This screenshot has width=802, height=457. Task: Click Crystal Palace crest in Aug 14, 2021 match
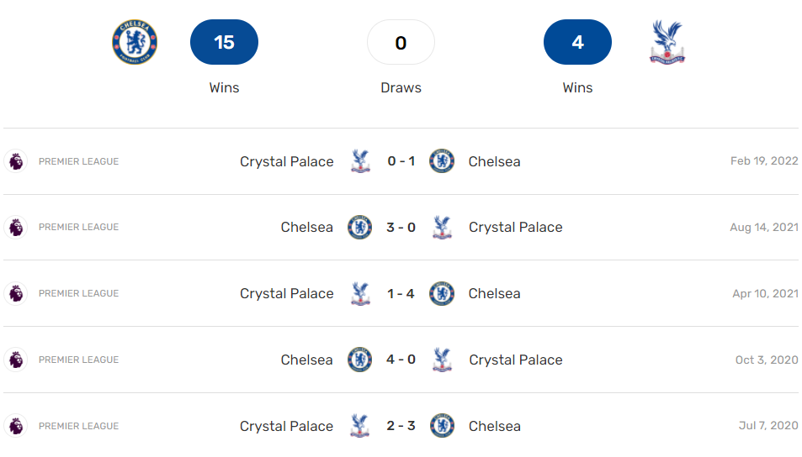[442, 227]
